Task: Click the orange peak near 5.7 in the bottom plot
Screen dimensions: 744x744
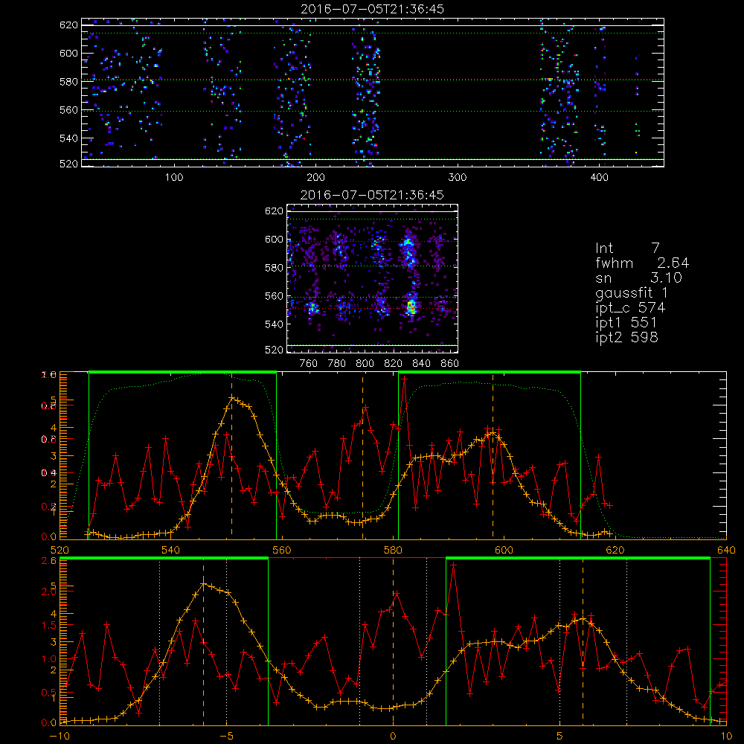Action: [583, 619]
